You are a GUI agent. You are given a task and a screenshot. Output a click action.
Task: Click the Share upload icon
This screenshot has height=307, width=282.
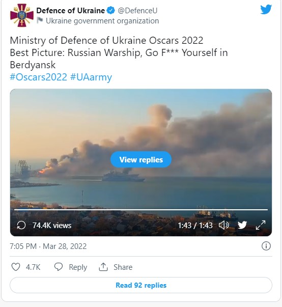click(x=103, y=267)
